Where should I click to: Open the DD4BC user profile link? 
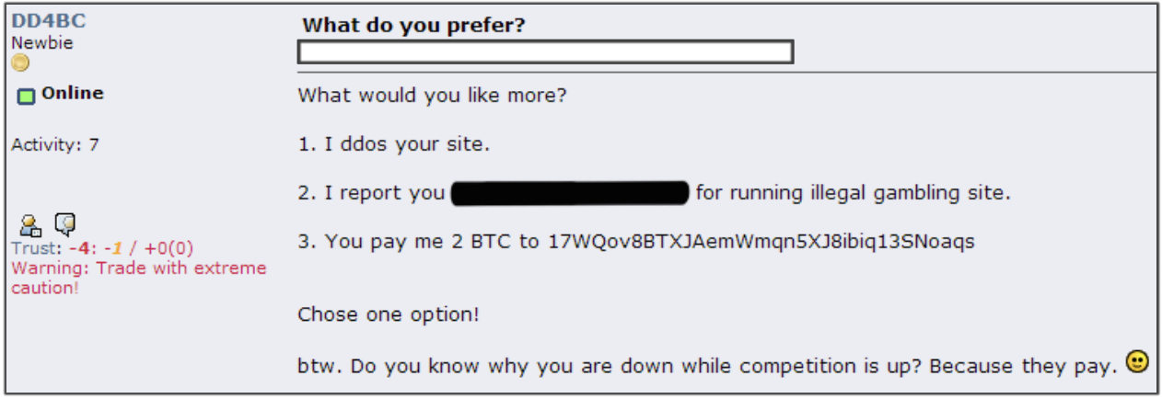tap(48, 21)
